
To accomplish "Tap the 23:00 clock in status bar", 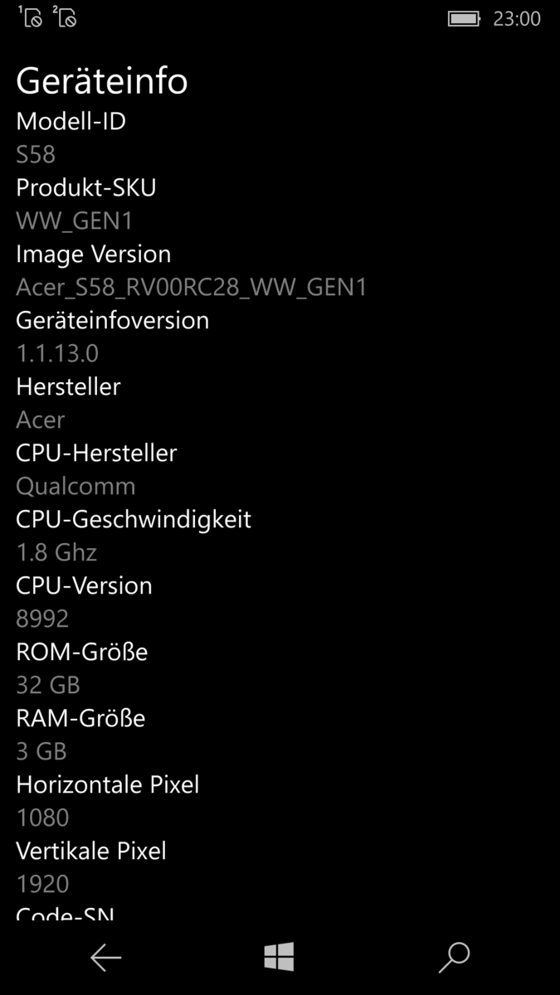I will point(517,18).
